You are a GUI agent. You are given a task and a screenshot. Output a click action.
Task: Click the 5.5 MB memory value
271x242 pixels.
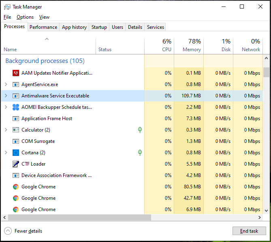point(194,164)
